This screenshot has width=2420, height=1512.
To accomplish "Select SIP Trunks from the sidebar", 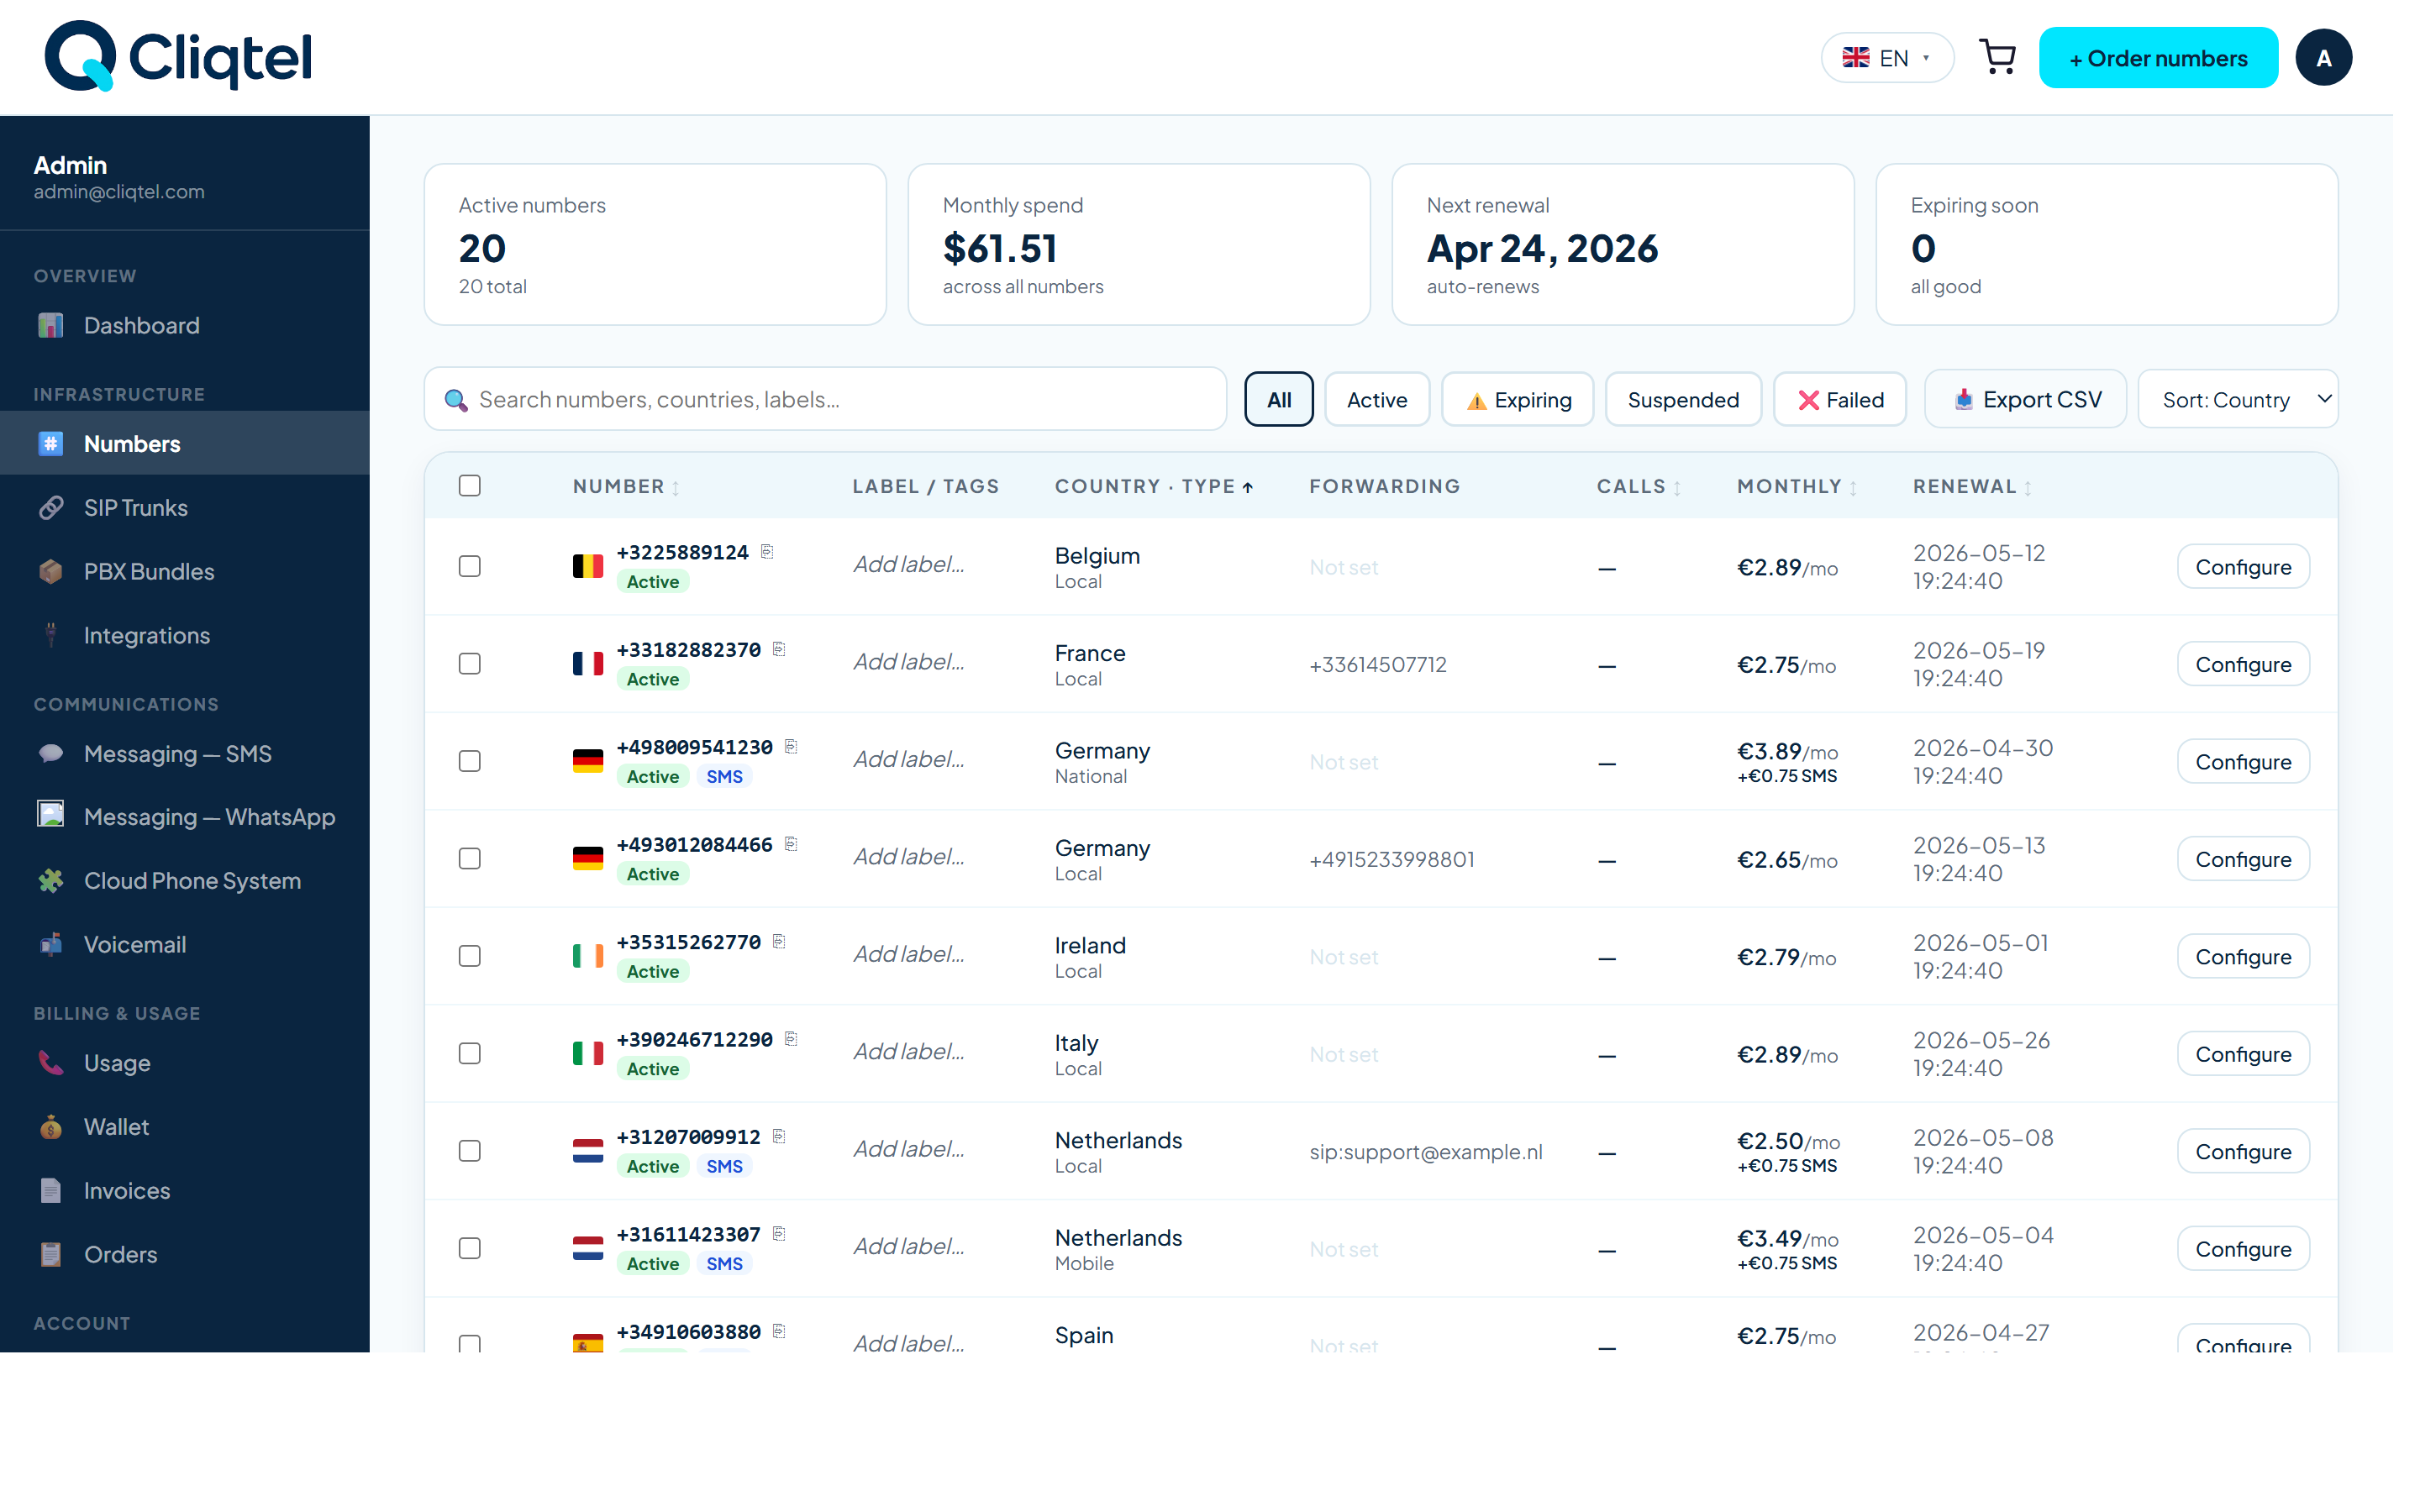I will click(x=135, y=507).
